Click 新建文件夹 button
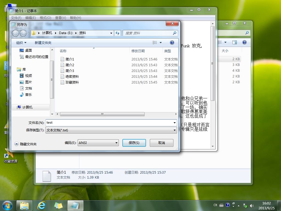281x211 pixels. 43,43
